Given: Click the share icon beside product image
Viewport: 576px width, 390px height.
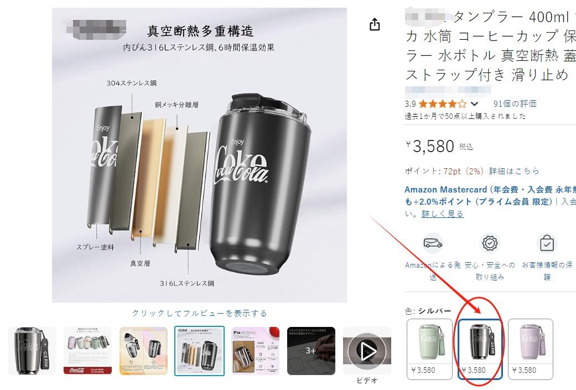Looking at the screenshot, I should [375, 24].
